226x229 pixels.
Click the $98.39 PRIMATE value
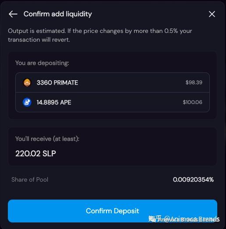(x=194, y=82)
